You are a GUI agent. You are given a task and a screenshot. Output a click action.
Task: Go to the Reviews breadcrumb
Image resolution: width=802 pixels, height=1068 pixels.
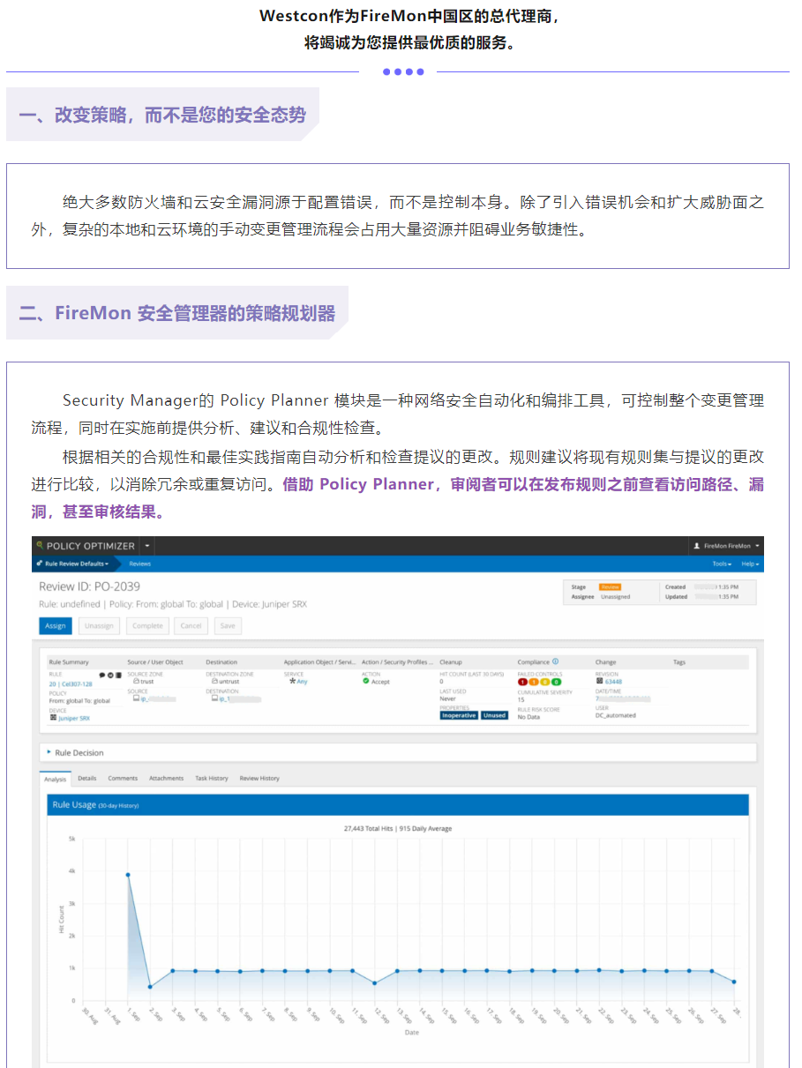(x=139, y=564)
